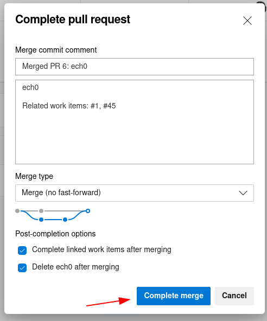
Task: Uncheck Complete linked work items after merging
Action: click(x=22, y=251)
